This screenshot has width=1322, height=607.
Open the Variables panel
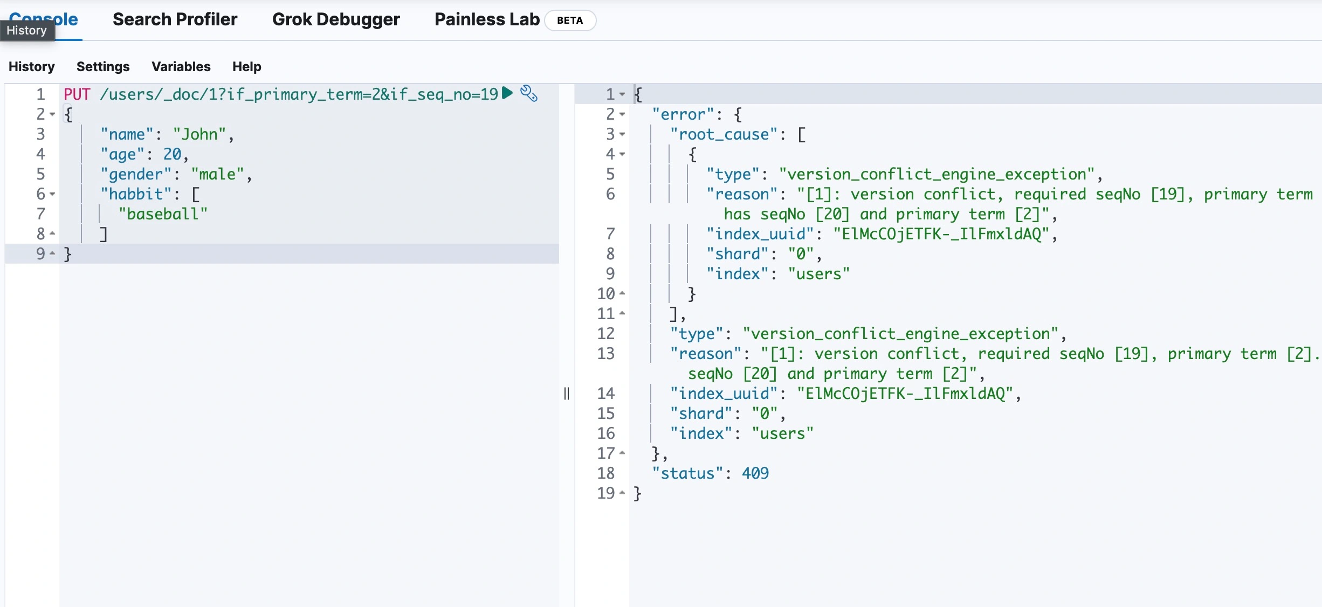(x=181, y=66)
